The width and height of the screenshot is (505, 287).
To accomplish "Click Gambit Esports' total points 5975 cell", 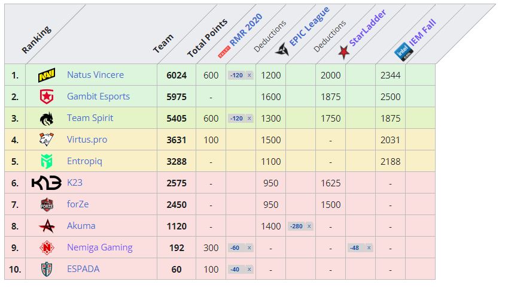I will (177, 96).
